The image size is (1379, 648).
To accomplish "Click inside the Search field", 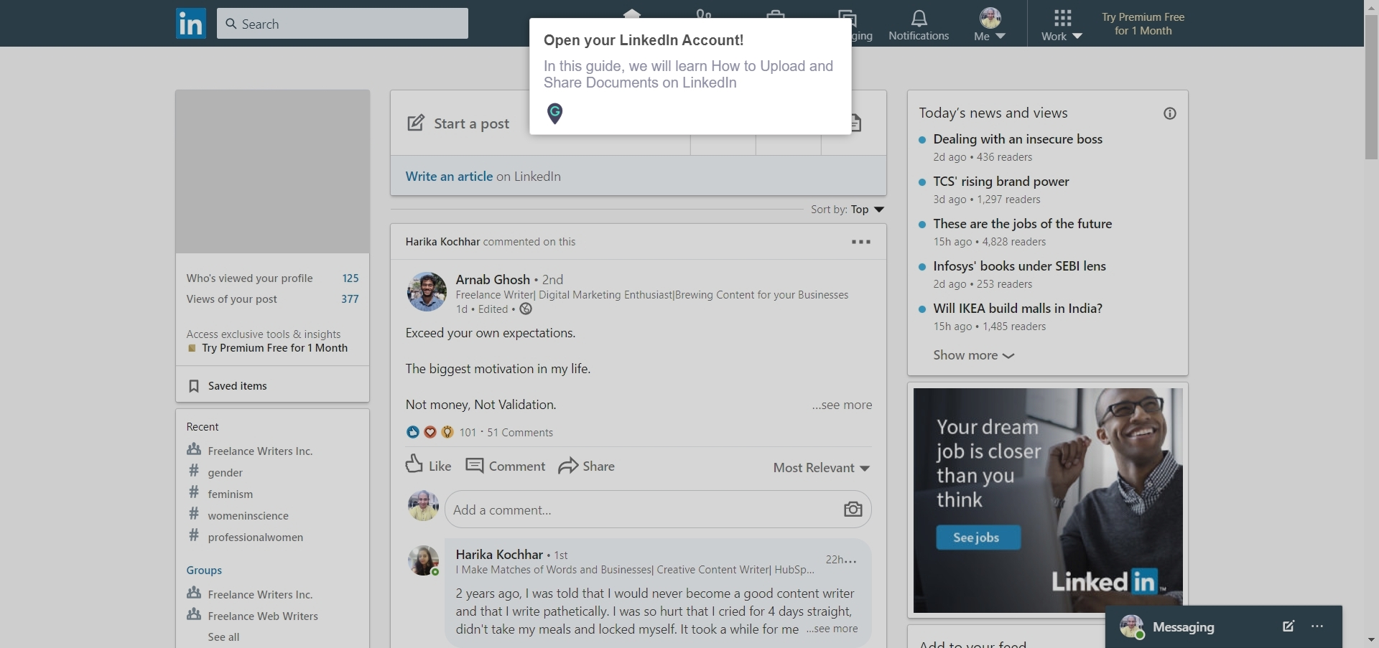I will coord(343,23).
